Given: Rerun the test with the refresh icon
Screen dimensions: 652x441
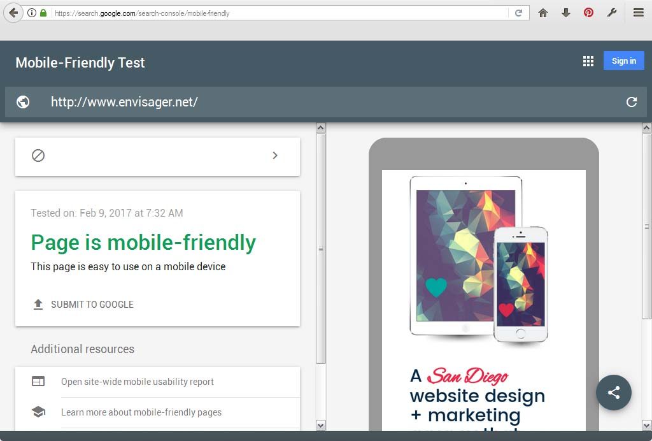Looking at the screenshot, I should pyautogui.click(x=632, y=102).
